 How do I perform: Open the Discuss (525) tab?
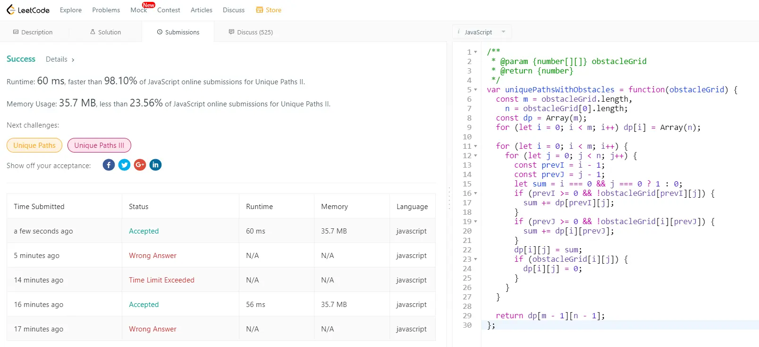[x=251, y=32]
